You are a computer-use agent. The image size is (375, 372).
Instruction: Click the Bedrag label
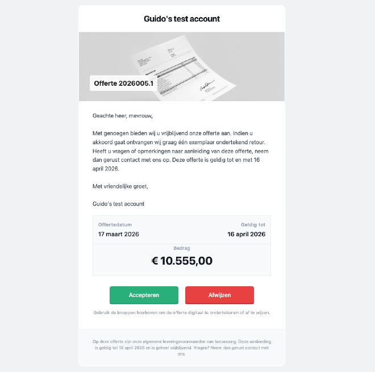[182, 248]
